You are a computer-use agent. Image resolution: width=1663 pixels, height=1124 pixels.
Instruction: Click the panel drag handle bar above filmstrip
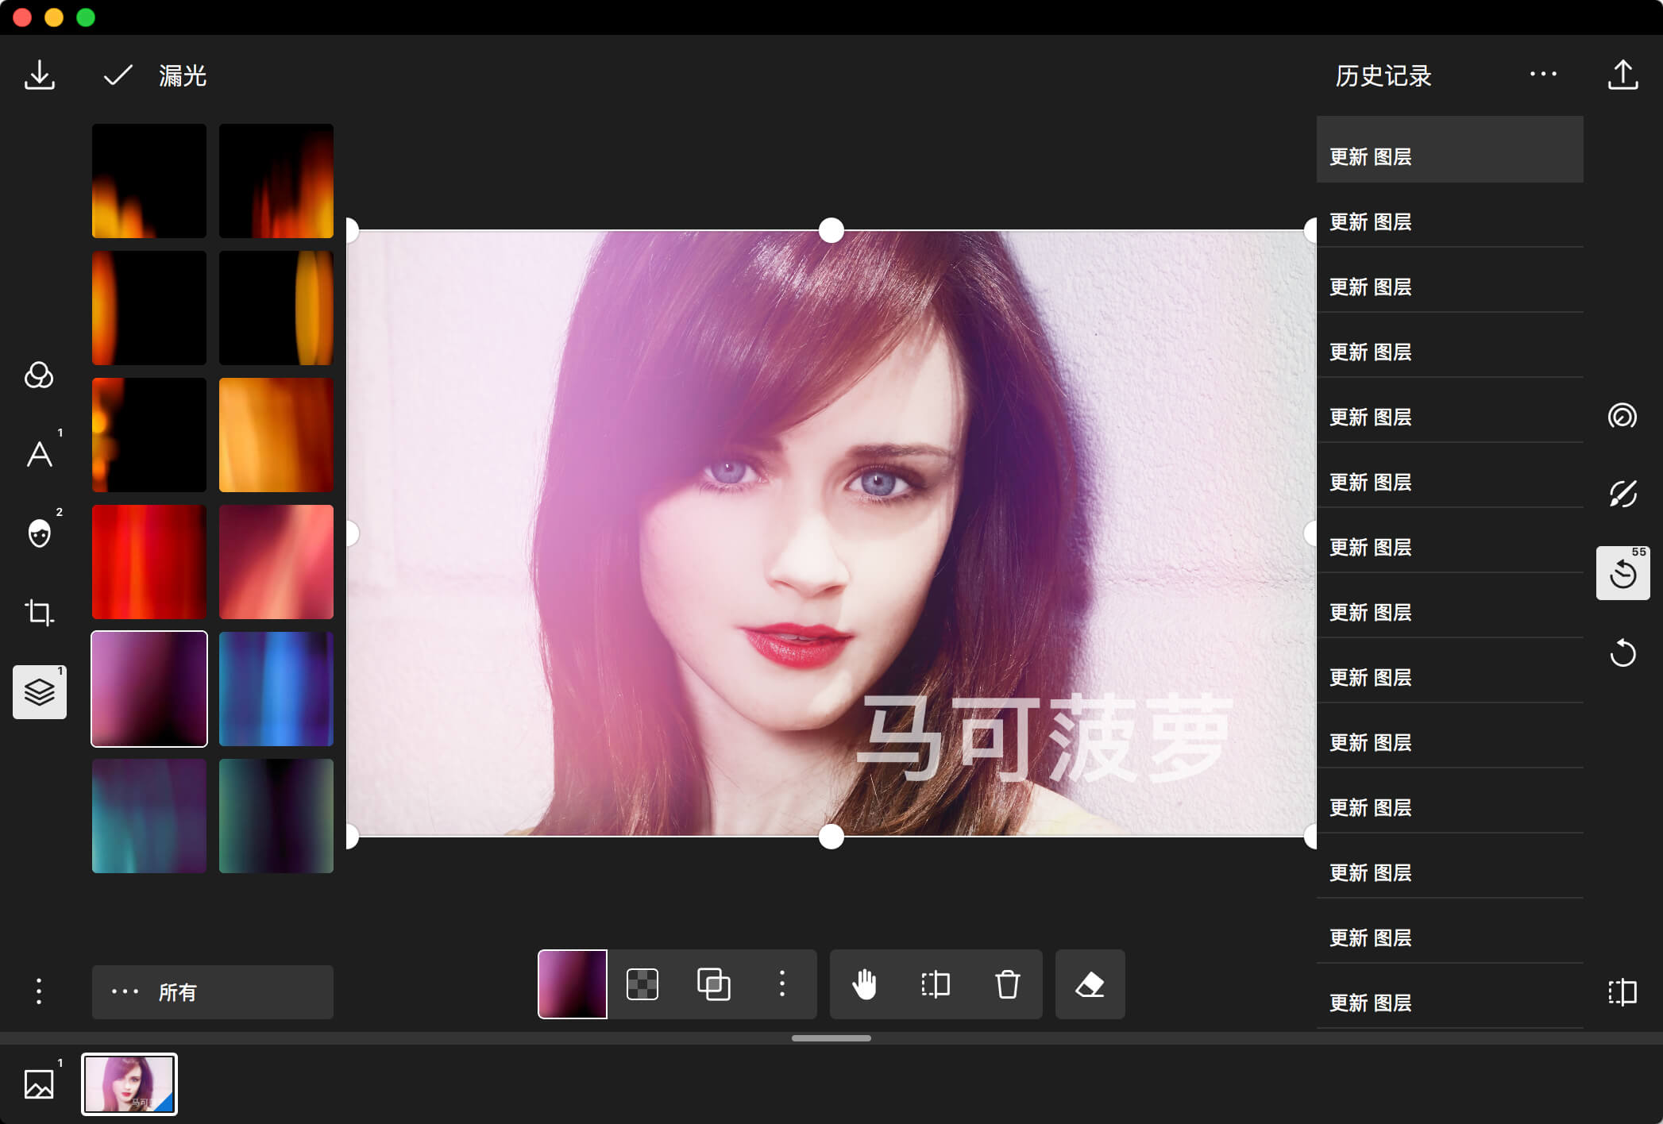click(x=831, y=1038)
